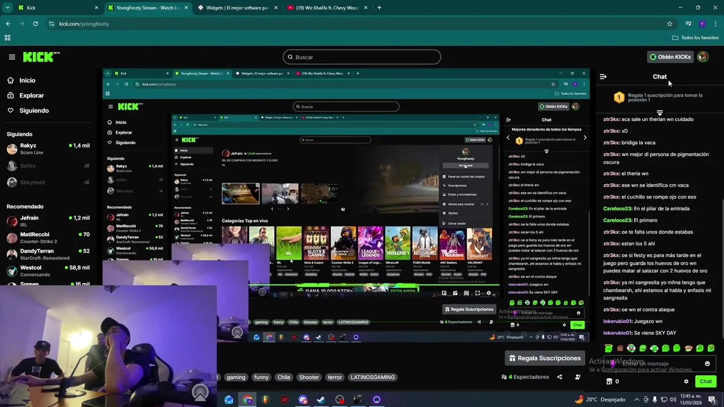The image size is (724, 407).
Task: Open the apps grid in the bookmarks bar
Action: coord(7,38)
